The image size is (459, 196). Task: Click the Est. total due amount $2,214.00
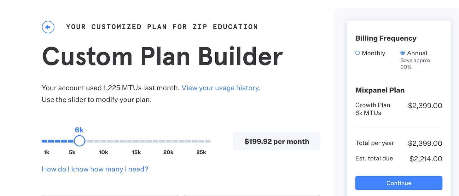coord(426,159)
